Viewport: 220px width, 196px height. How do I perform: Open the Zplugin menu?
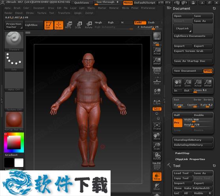coord(77,13)
